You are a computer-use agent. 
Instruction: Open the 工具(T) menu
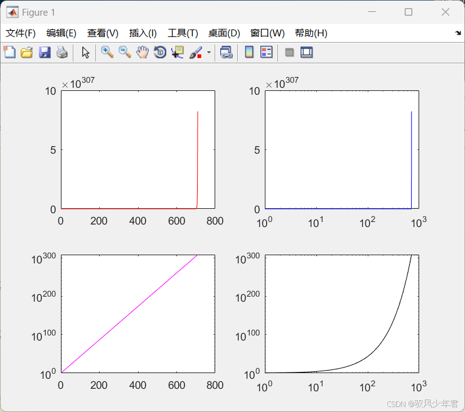click(183, 33)
